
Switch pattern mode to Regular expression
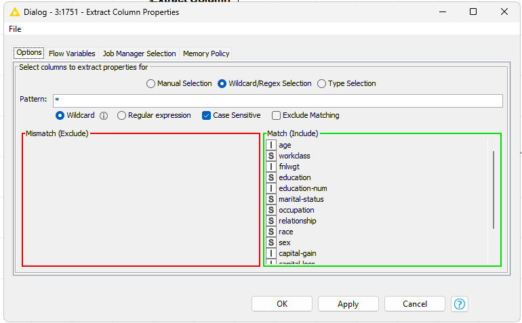click(x=122, y=116)
